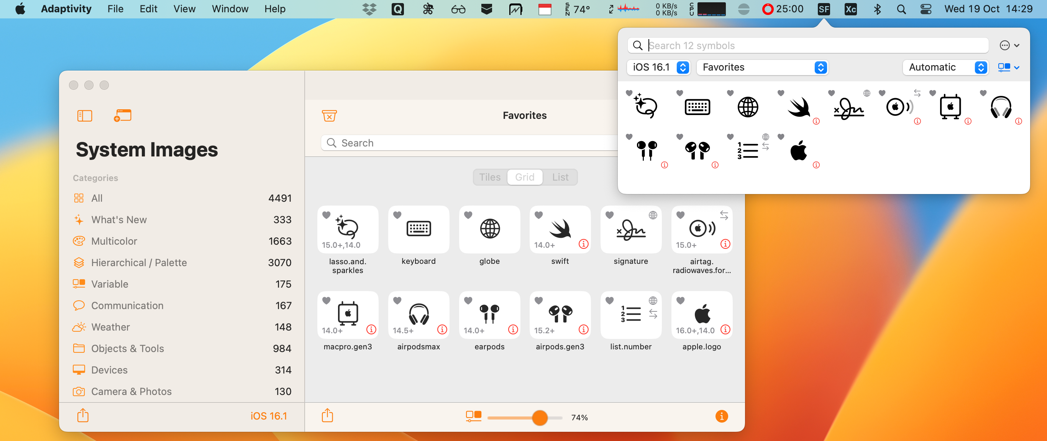Click the new window plus icon
1047x441 pixels.
pos(122,116)
